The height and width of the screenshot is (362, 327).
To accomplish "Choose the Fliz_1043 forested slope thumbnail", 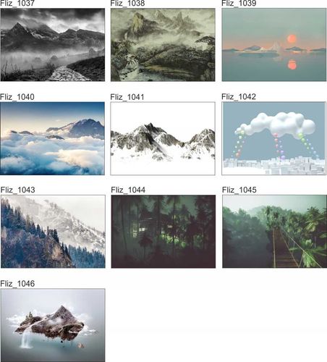I will click(53, 232).
